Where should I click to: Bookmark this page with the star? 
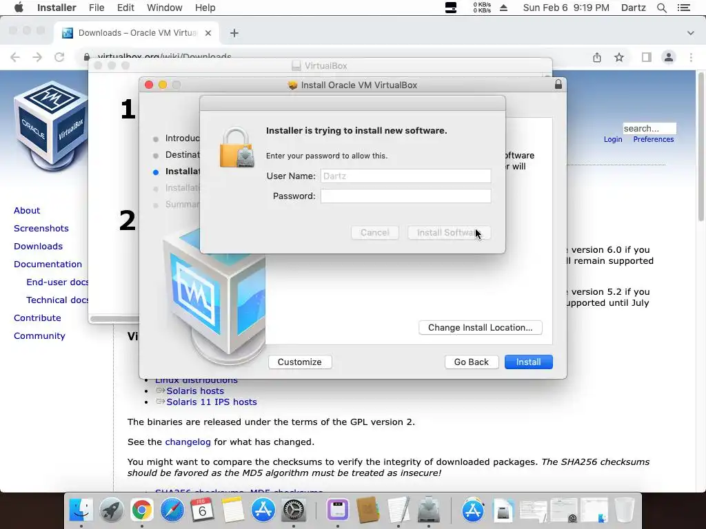(x=619, y=57)
